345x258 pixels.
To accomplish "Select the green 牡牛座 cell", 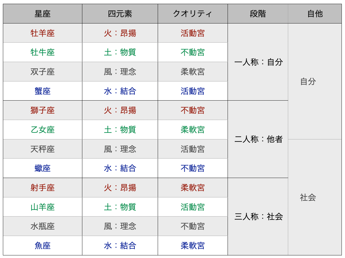I will point(43,52).
